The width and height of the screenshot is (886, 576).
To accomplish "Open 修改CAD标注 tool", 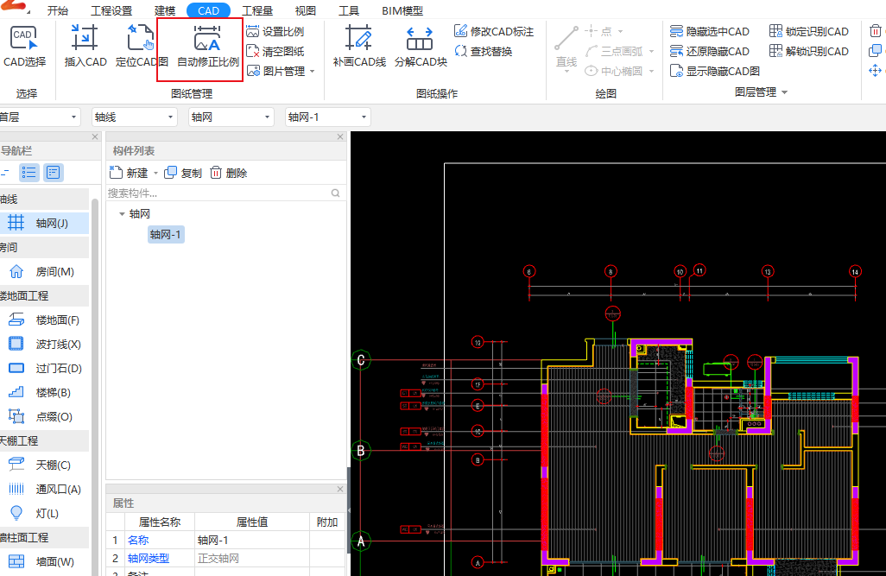I will click(x=494, y=32).
